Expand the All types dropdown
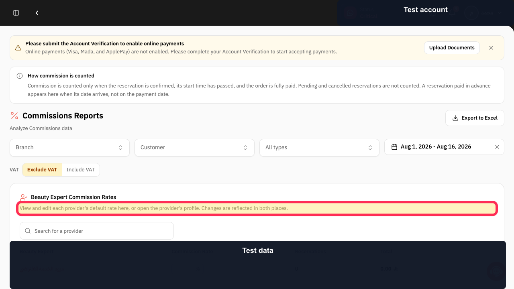 tap(319, 148)
